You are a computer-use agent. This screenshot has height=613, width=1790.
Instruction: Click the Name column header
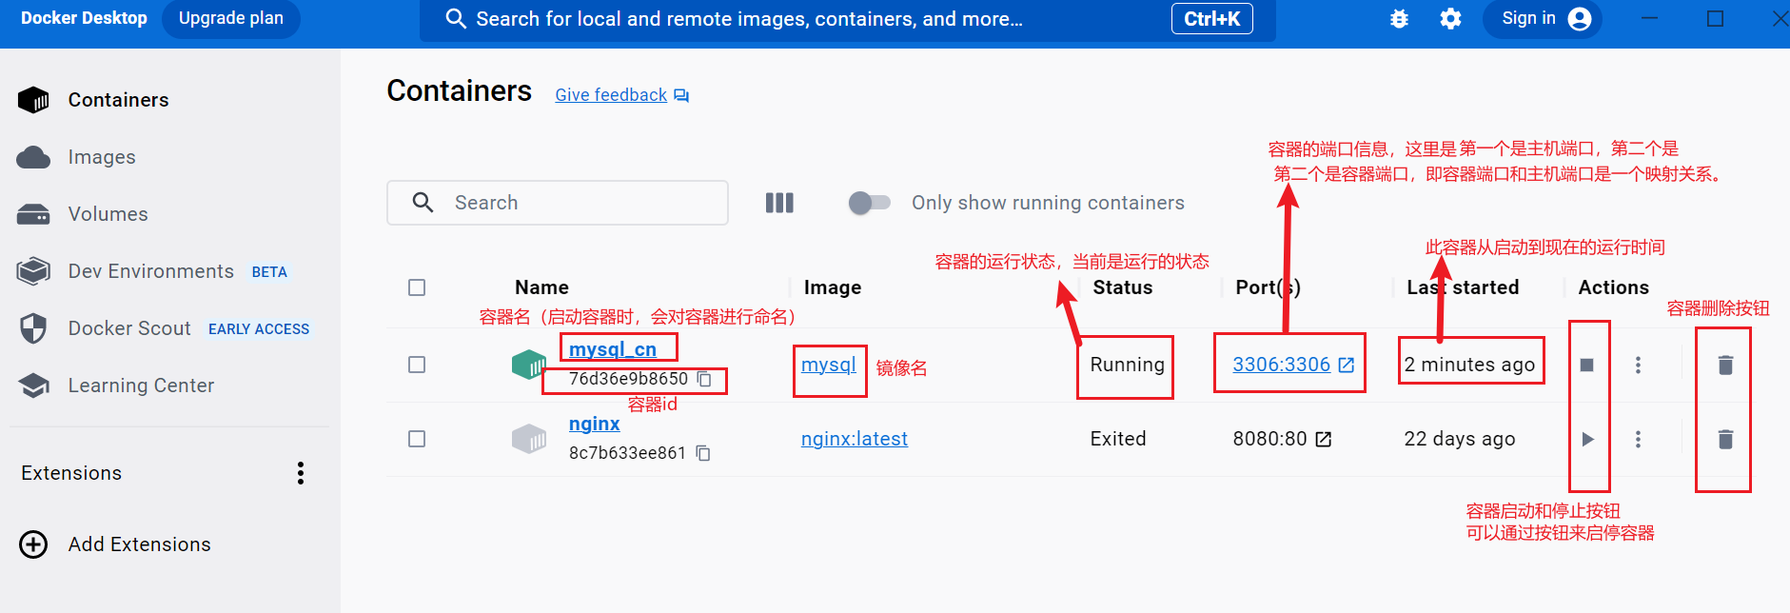[x=541, y=287]
